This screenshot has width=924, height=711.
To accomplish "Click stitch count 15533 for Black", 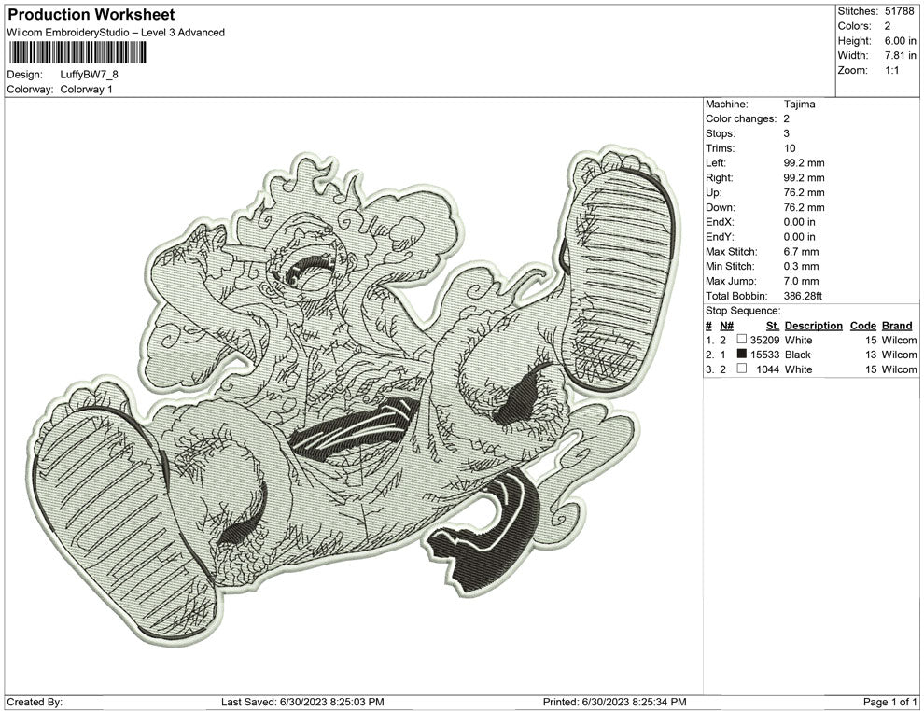I will (x=764, y=355).
